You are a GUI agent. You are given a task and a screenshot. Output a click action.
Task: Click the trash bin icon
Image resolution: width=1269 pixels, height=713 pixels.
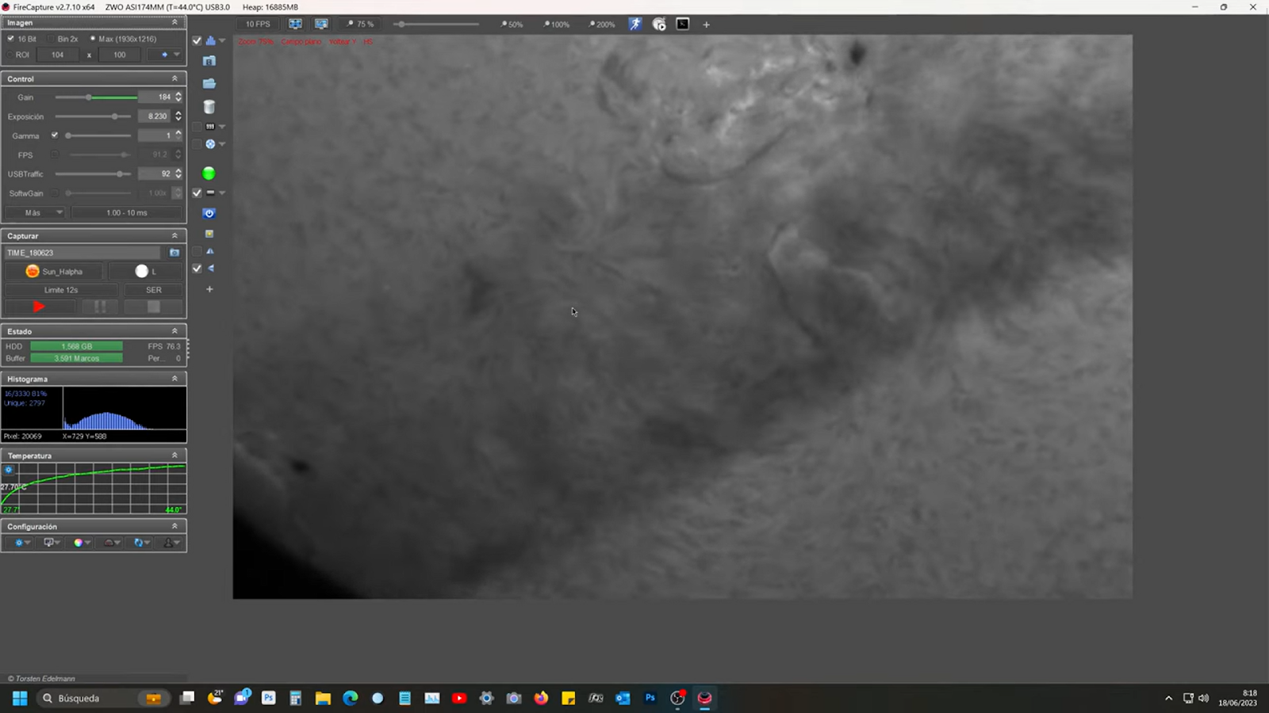209,107
